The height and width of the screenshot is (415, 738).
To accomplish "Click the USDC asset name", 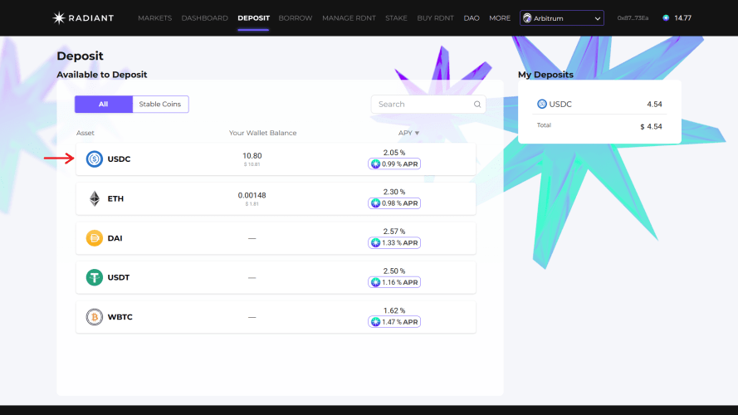I will pos(119,159).
